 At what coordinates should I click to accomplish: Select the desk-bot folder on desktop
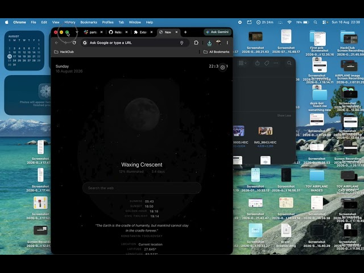319,93
